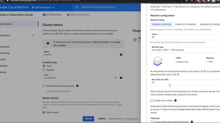
Task: Click the Telemetry section label
Action: tap(155, 118)
